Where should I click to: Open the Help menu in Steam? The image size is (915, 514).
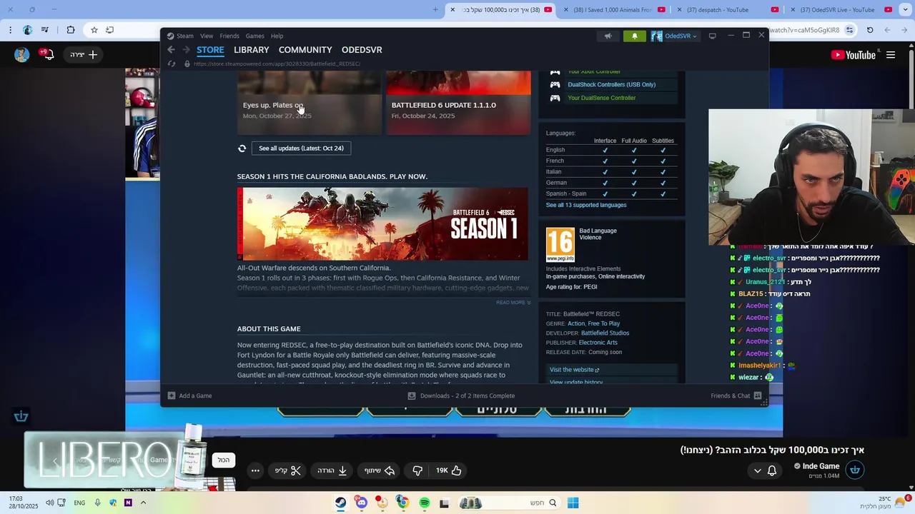pos(277,36)
